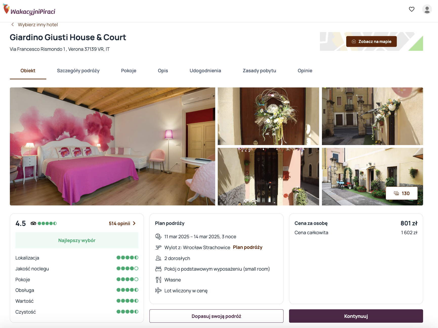The width and height of the screenshot is (438, 328).
Task: Click the Pokój o podstawowym wyposażeniu text
Action: click(x=217, y=269)
